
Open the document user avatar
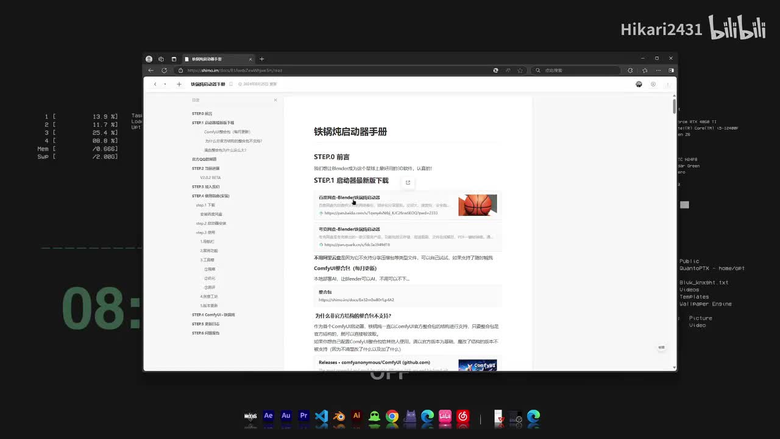(x=639, y=84)
